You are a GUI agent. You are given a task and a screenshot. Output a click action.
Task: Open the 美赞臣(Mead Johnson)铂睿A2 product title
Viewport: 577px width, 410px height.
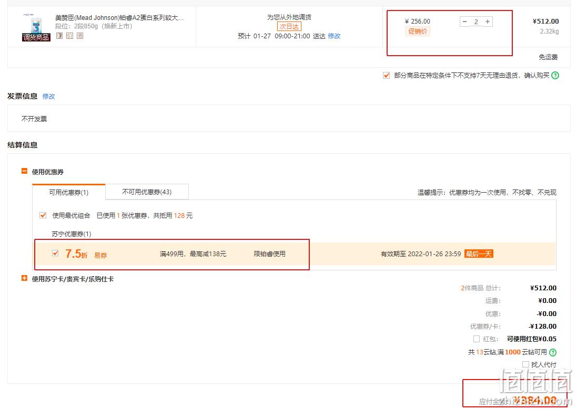[119, 18]
